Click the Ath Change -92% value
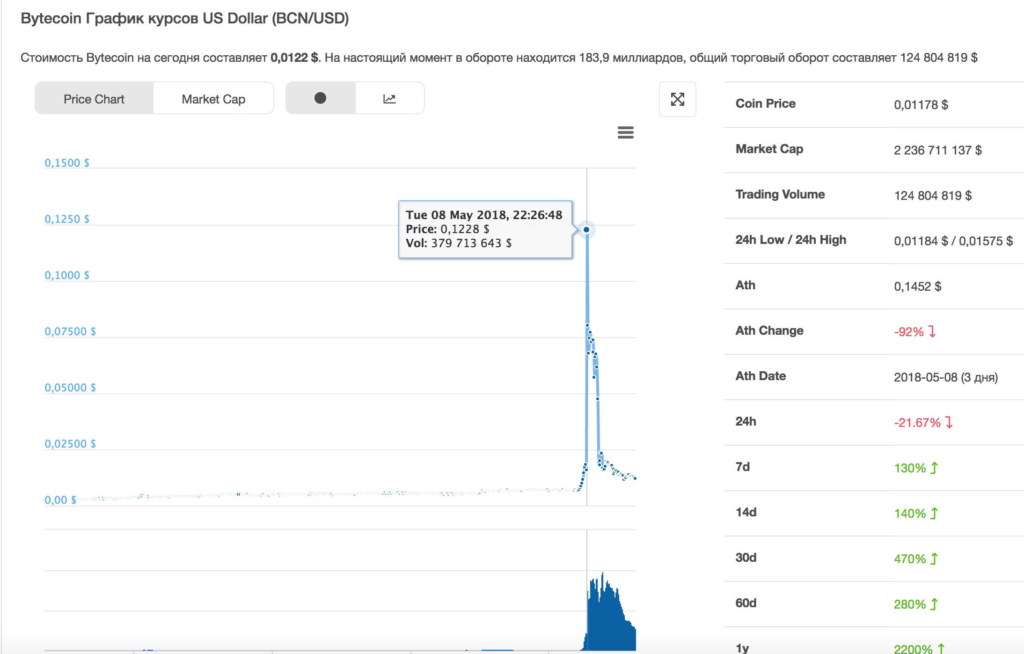 click(x=914, y=332)
